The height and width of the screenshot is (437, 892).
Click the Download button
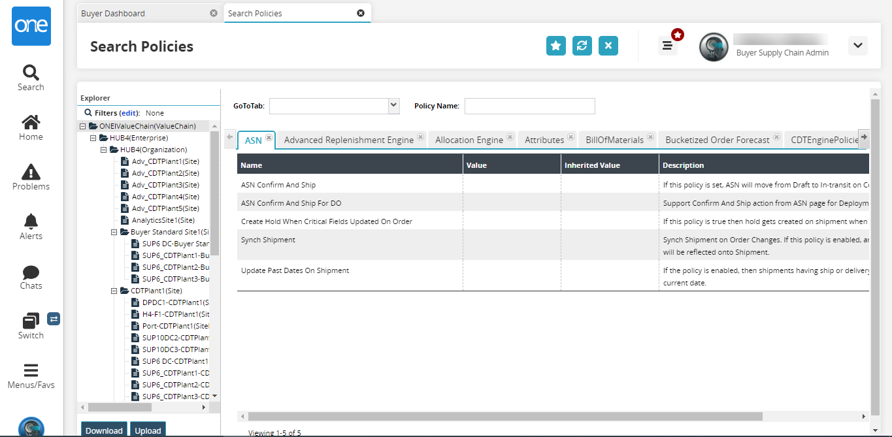click(x=104, y=430)
